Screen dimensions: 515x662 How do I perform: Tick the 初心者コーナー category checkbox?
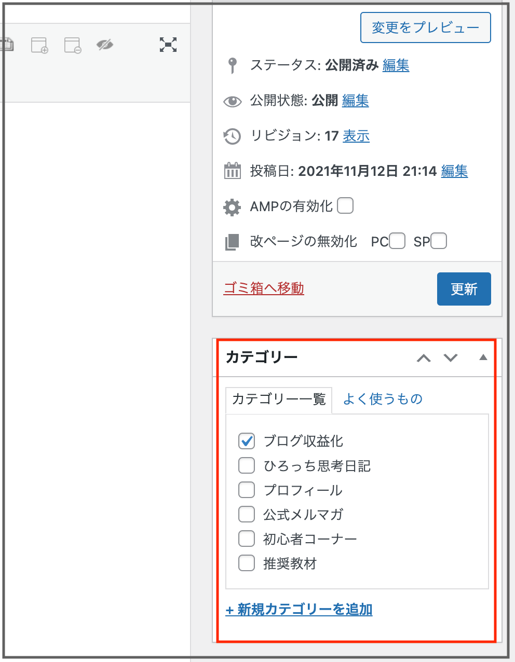point(247,539)
